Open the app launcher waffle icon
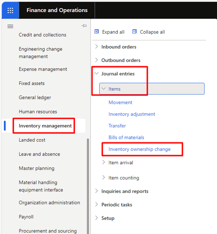Viewport: 217px width, 234px height. click(x=10, y=10)
